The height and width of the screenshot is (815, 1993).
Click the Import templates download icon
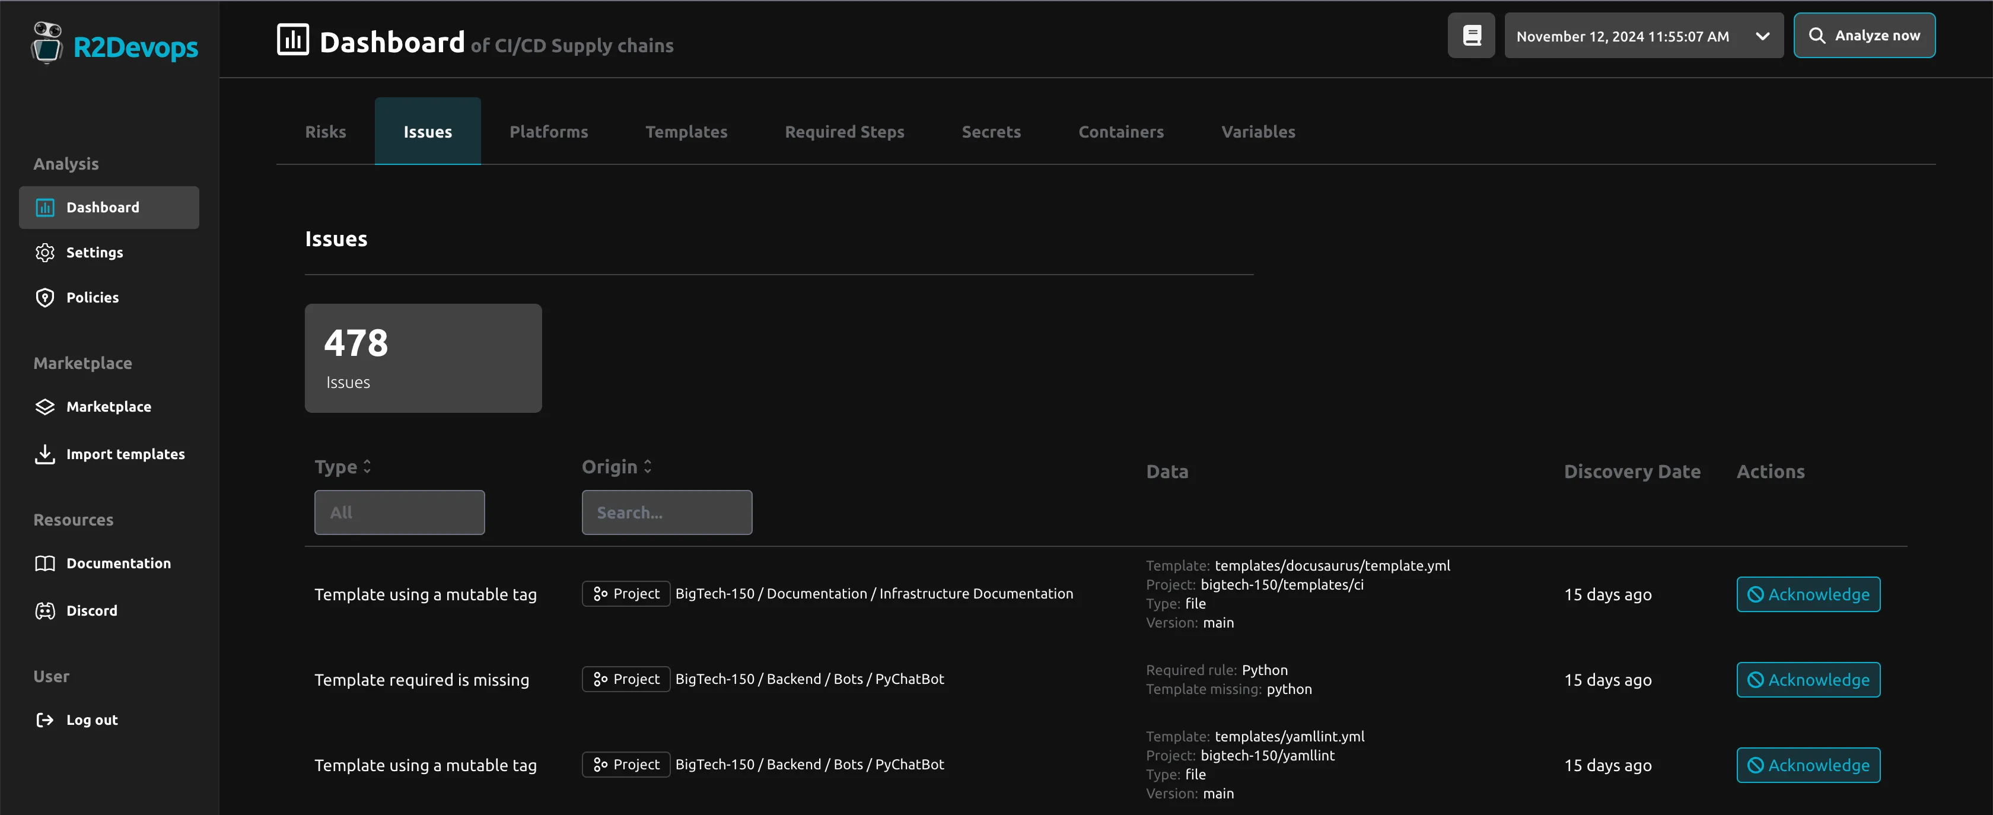(45, 454)
